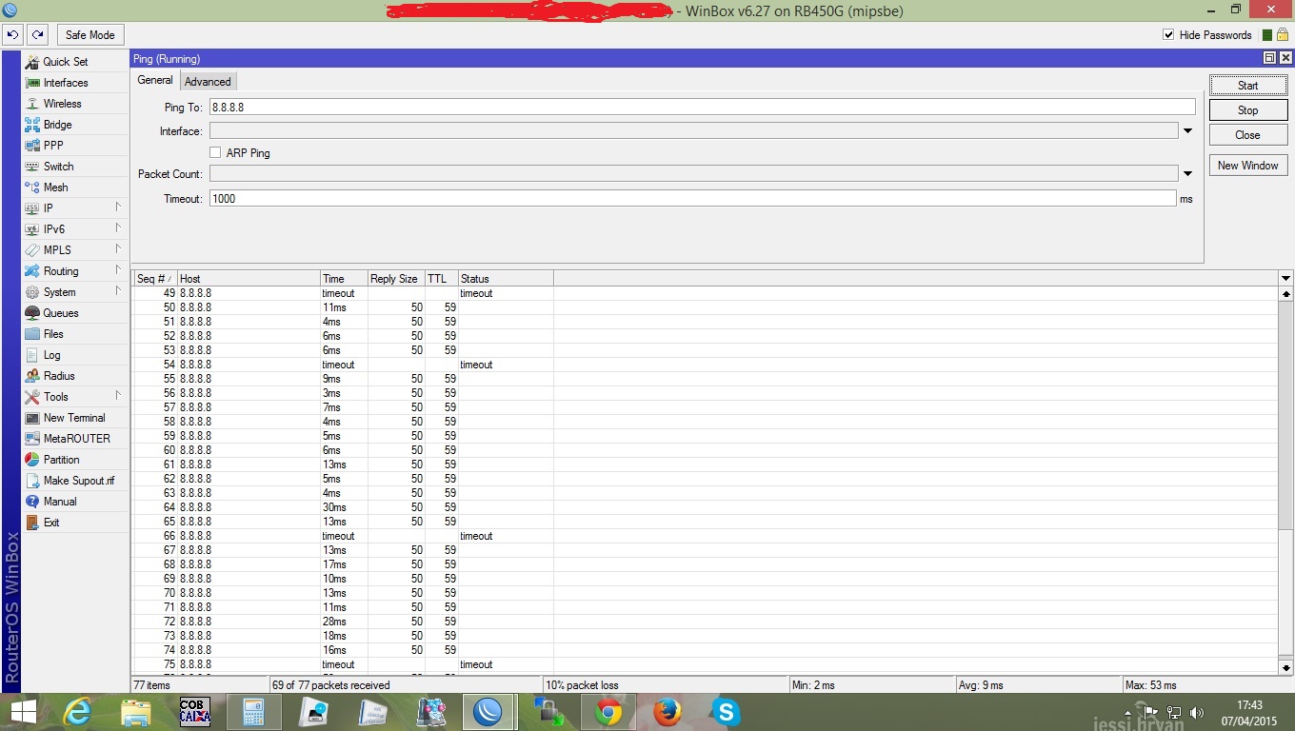Click Exit in the sidebar
1295x731 pixels.
pyautogui.click(x=74, y=523)
